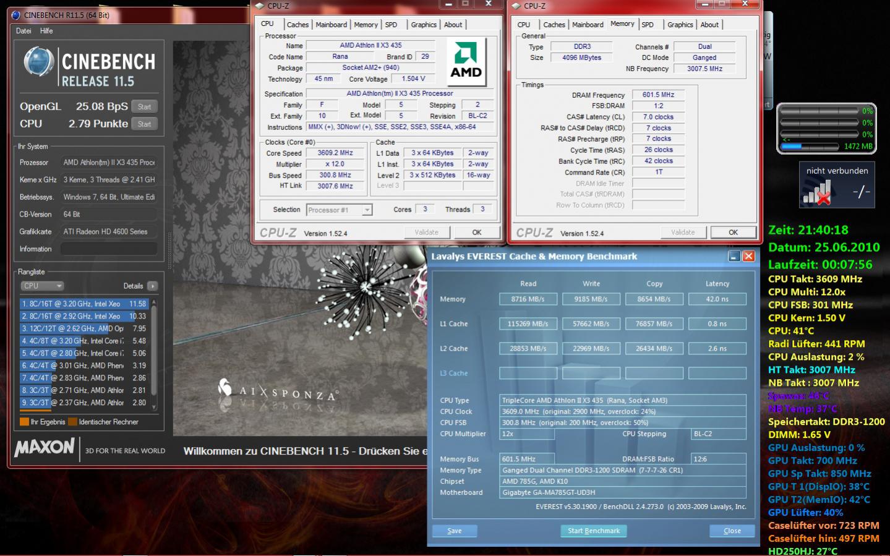Click the CPU Takt 3609 MHz sidebar reading

click(815, 279)
